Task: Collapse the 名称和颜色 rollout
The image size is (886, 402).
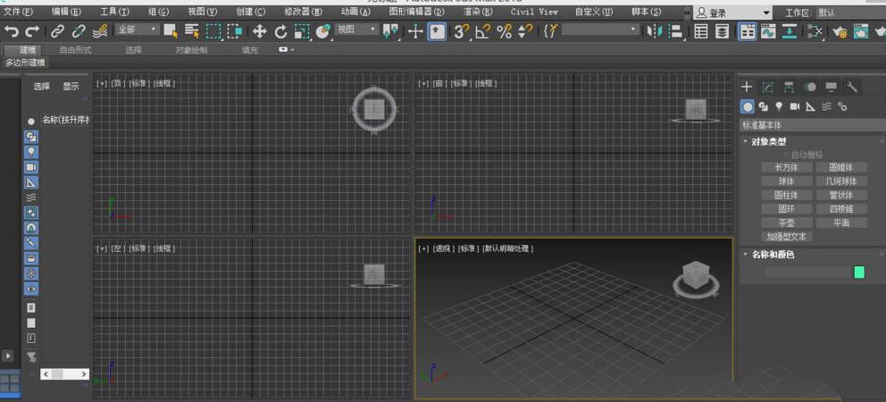Action: coord(772,255)
